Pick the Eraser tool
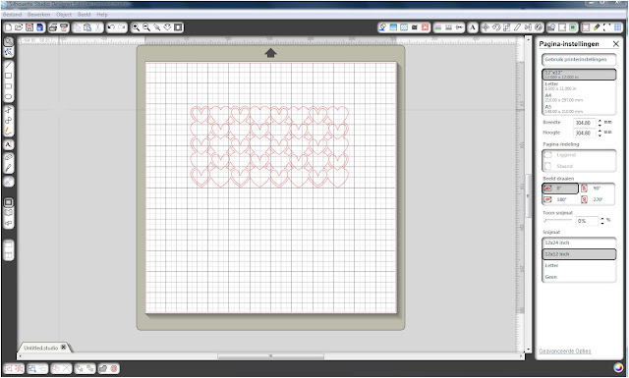The width and height of the screenshot is (629, 378). tap(9, 157)
